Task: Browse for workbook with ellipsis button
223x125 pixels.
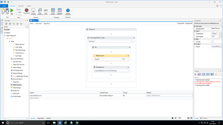Action: pyautogui.click(x=133, y=41)
